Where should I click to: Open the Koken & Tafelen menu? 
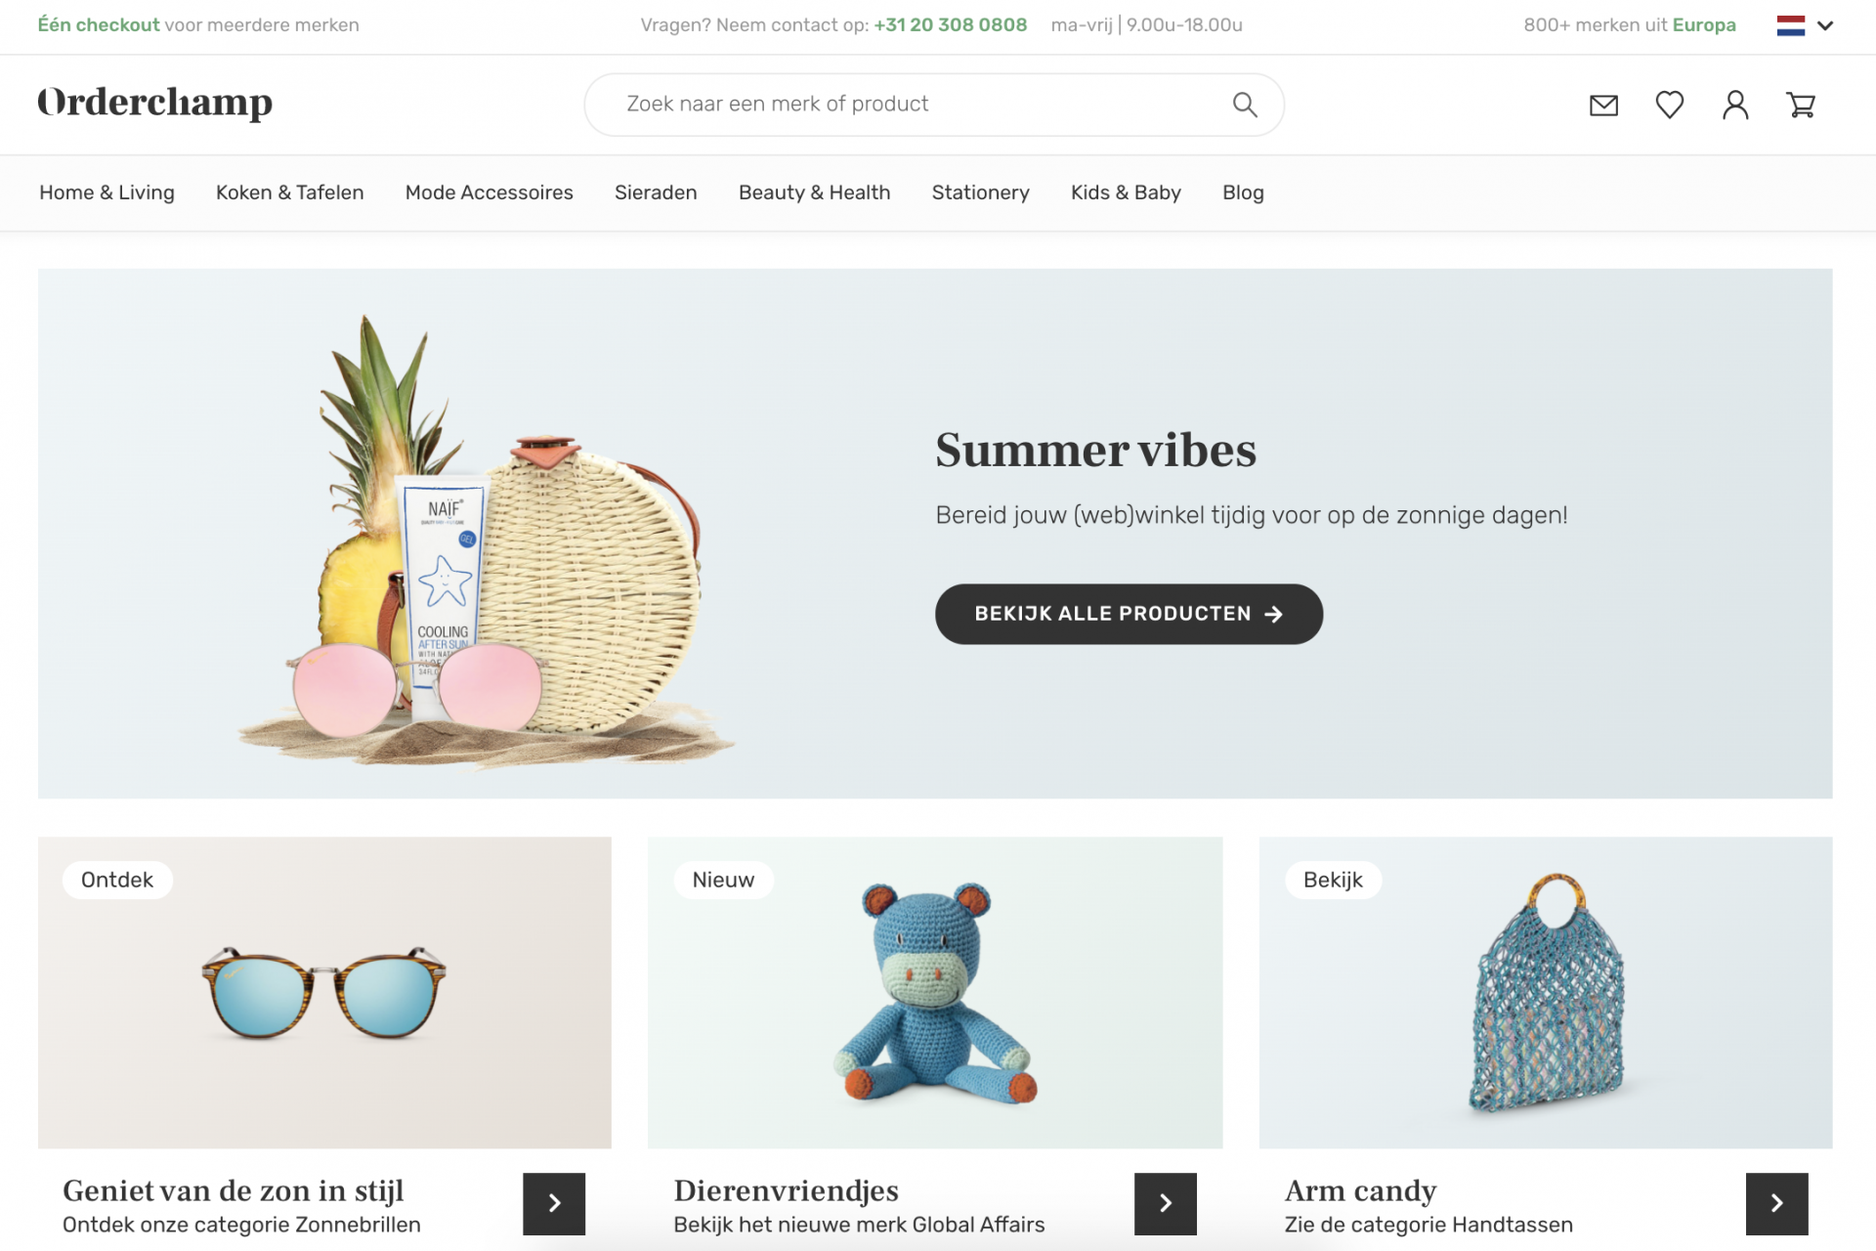click(289, 193)
